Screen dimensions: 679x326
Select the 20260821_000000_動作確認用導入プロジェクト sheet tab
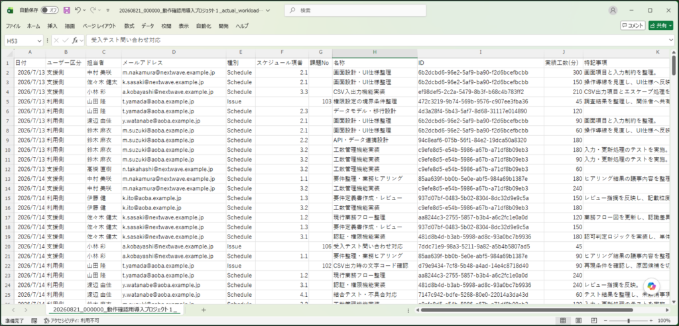115,310
